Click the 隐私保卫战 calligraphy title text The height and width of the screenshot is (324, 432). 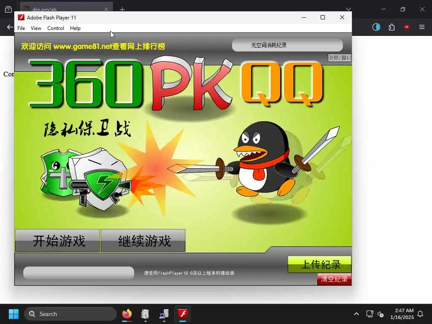click(87, 128)
